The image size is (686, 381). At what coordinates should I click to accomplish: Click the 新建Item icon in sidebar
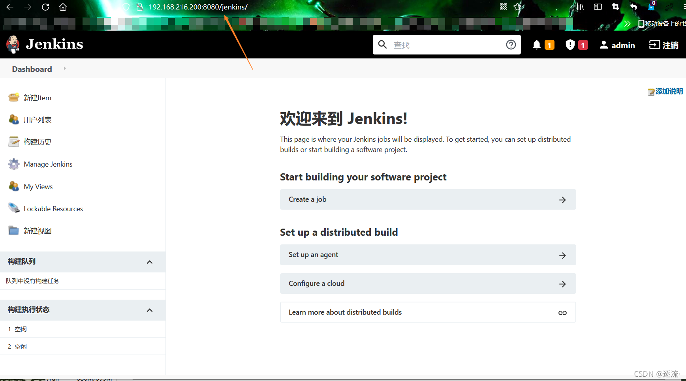click(14, 97)
